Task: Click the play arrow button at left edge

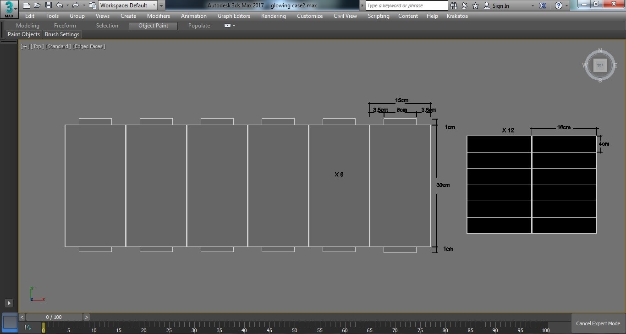Action: [9, 303]
